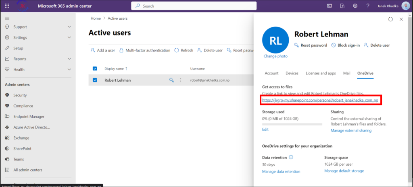Viewport: 413px width, 187px height.
Task: Switch to the Account tab
Action: coord(271,73)
